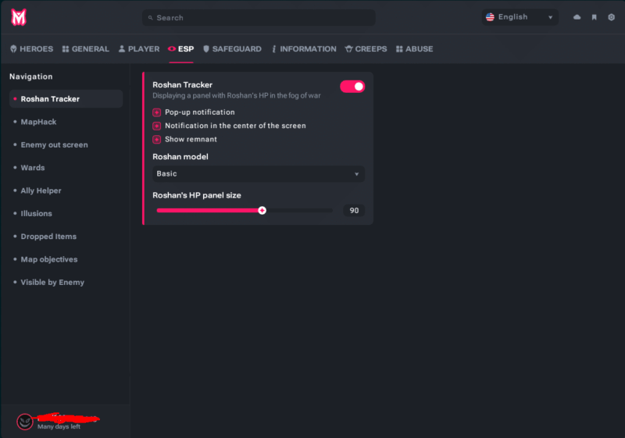Select Roshan Tracker in navigation
625x438 pixels.
point(66,98)
